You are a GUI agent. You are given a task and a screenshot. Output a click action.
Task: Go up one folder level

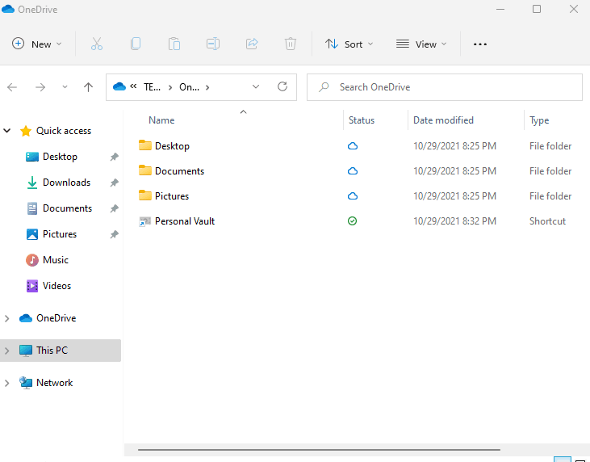[x=89, y=87]
